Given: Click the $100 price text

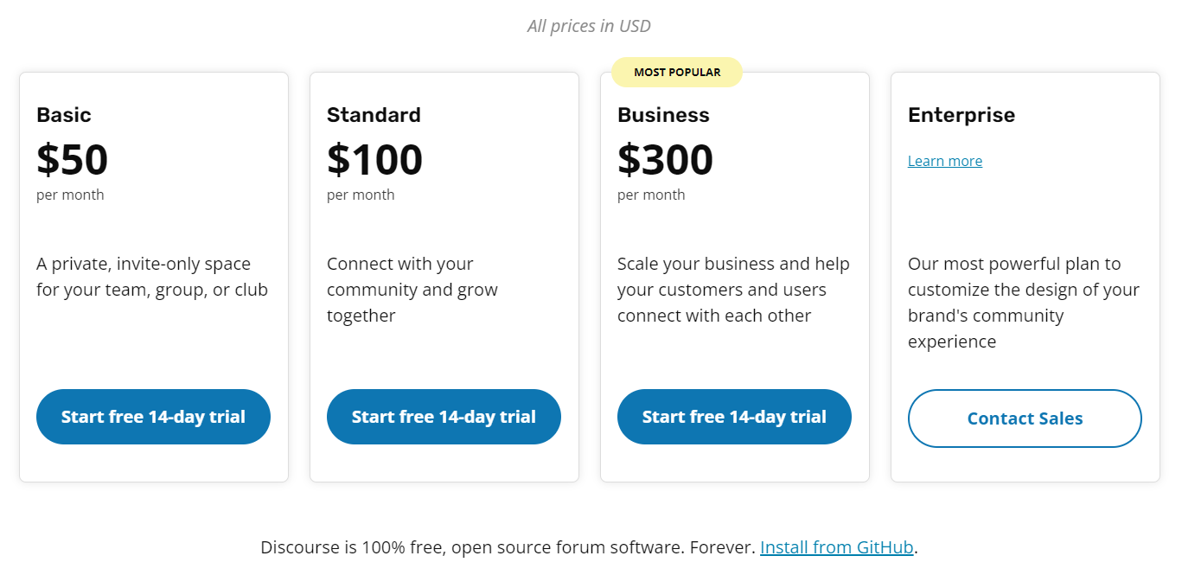Looking at the screenshot, I should [374, 159].
